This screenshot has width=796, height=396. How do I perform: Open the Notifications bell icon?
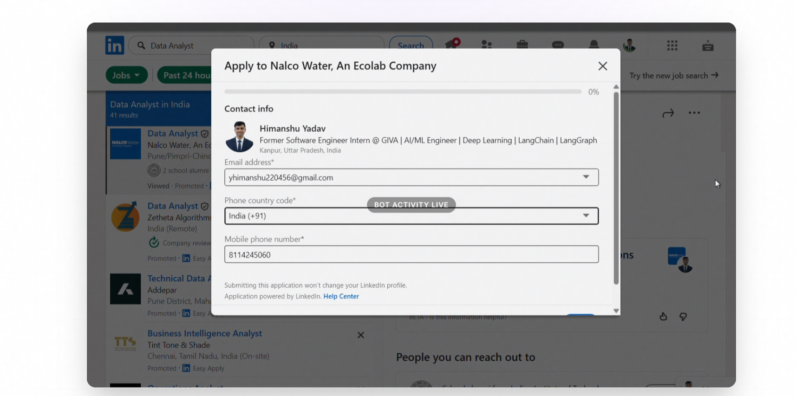[594, 45]
